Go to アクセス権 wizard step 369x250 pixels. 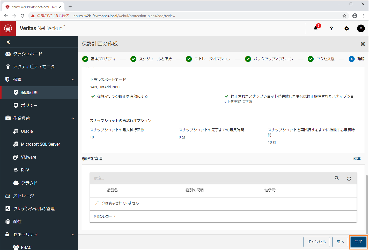321,59
